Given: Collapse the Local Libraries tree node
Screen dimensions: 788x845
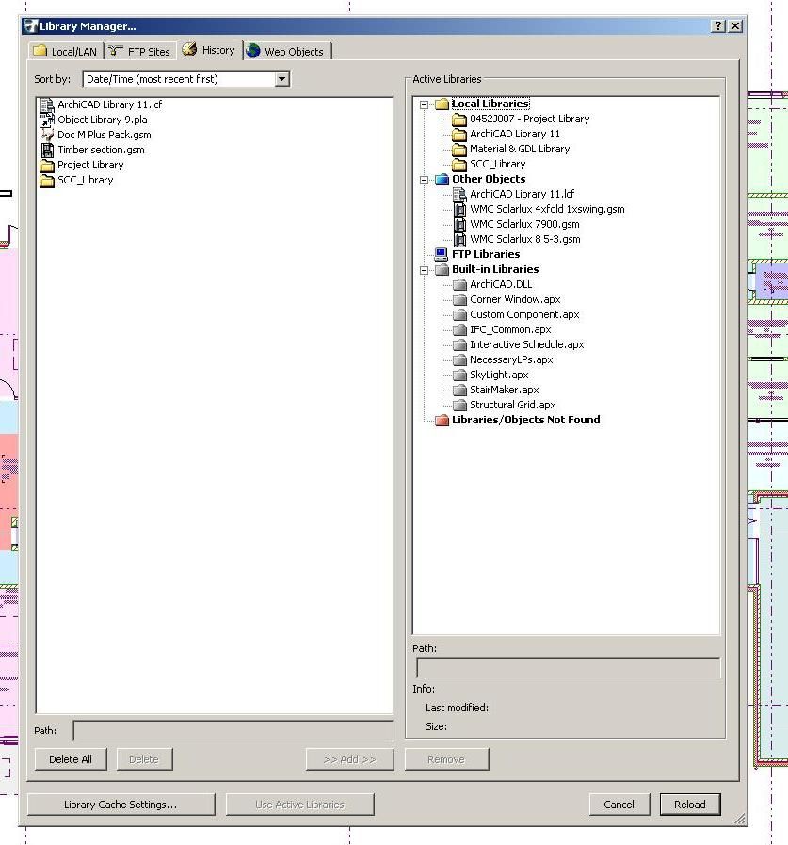Looking at the screenshot, I should point(425,104).
